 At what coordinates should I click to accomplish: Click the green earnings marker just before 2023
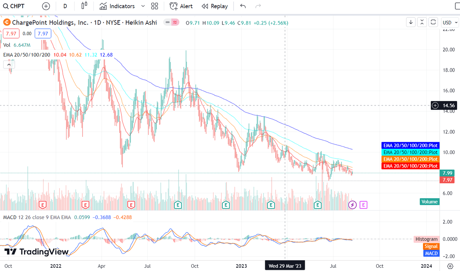pos(226,205)
